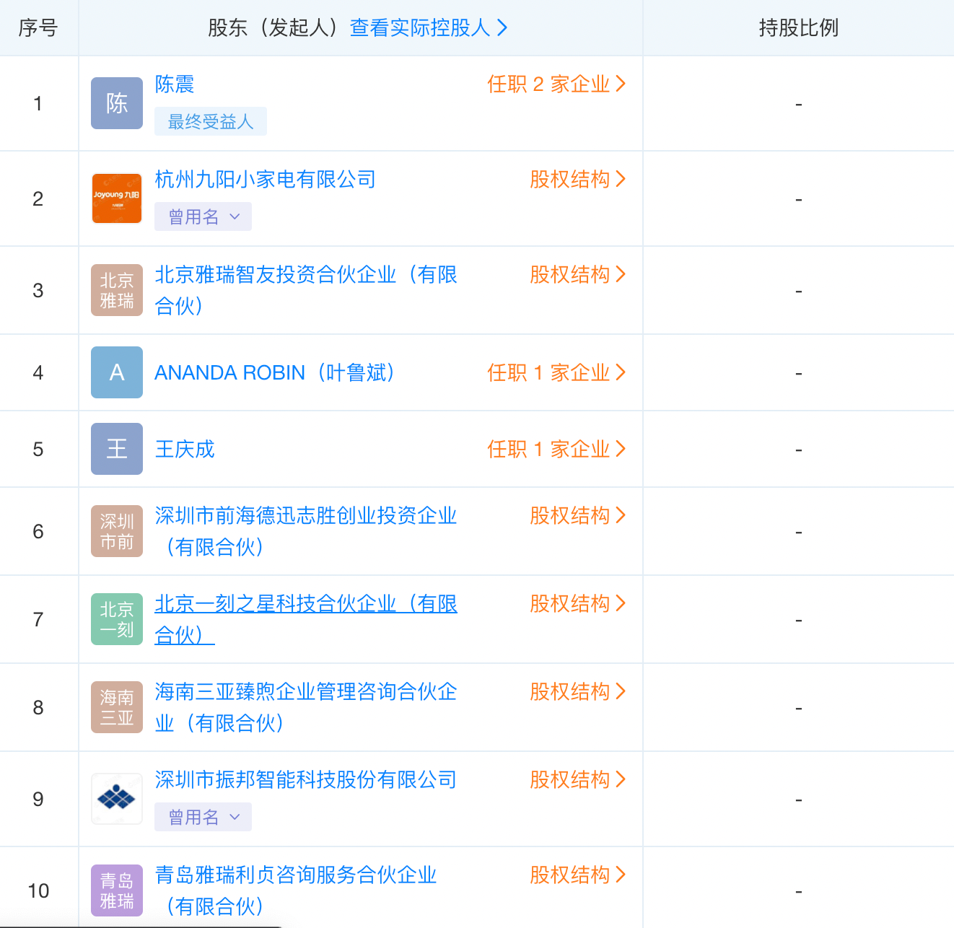Screen dimensions: 954x928
Task: Expand 曾用名 under 深圳市振邦智能科技
Action: (203, 817)
